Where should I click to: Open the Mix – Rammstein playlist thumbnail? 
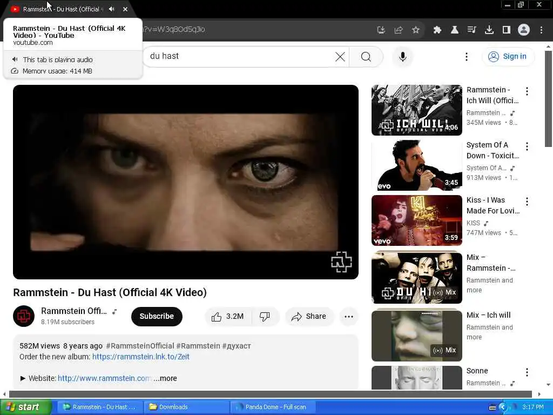[x=416, y=278]
